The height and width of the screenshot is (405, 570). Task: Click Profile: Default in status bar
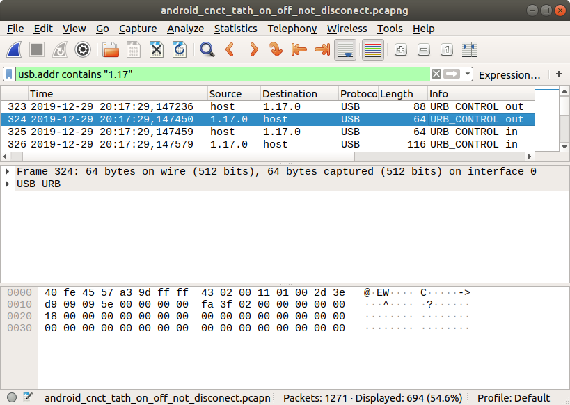[x=514, y=398]
